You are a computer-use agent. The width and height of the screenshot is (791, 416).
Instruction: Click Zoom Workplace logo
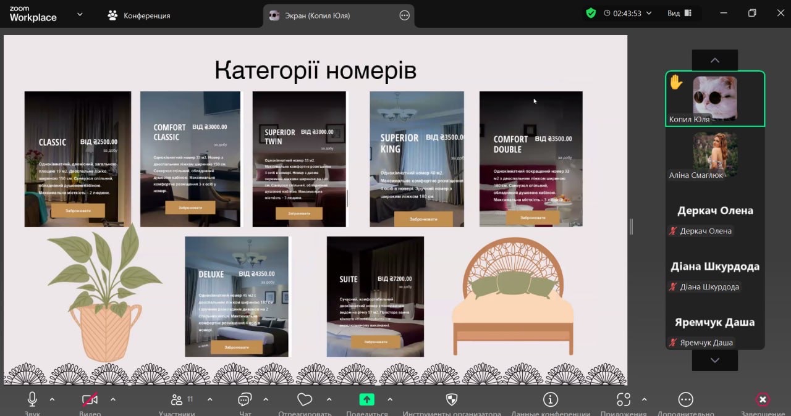pyautogui.click(x=33, y=14)
